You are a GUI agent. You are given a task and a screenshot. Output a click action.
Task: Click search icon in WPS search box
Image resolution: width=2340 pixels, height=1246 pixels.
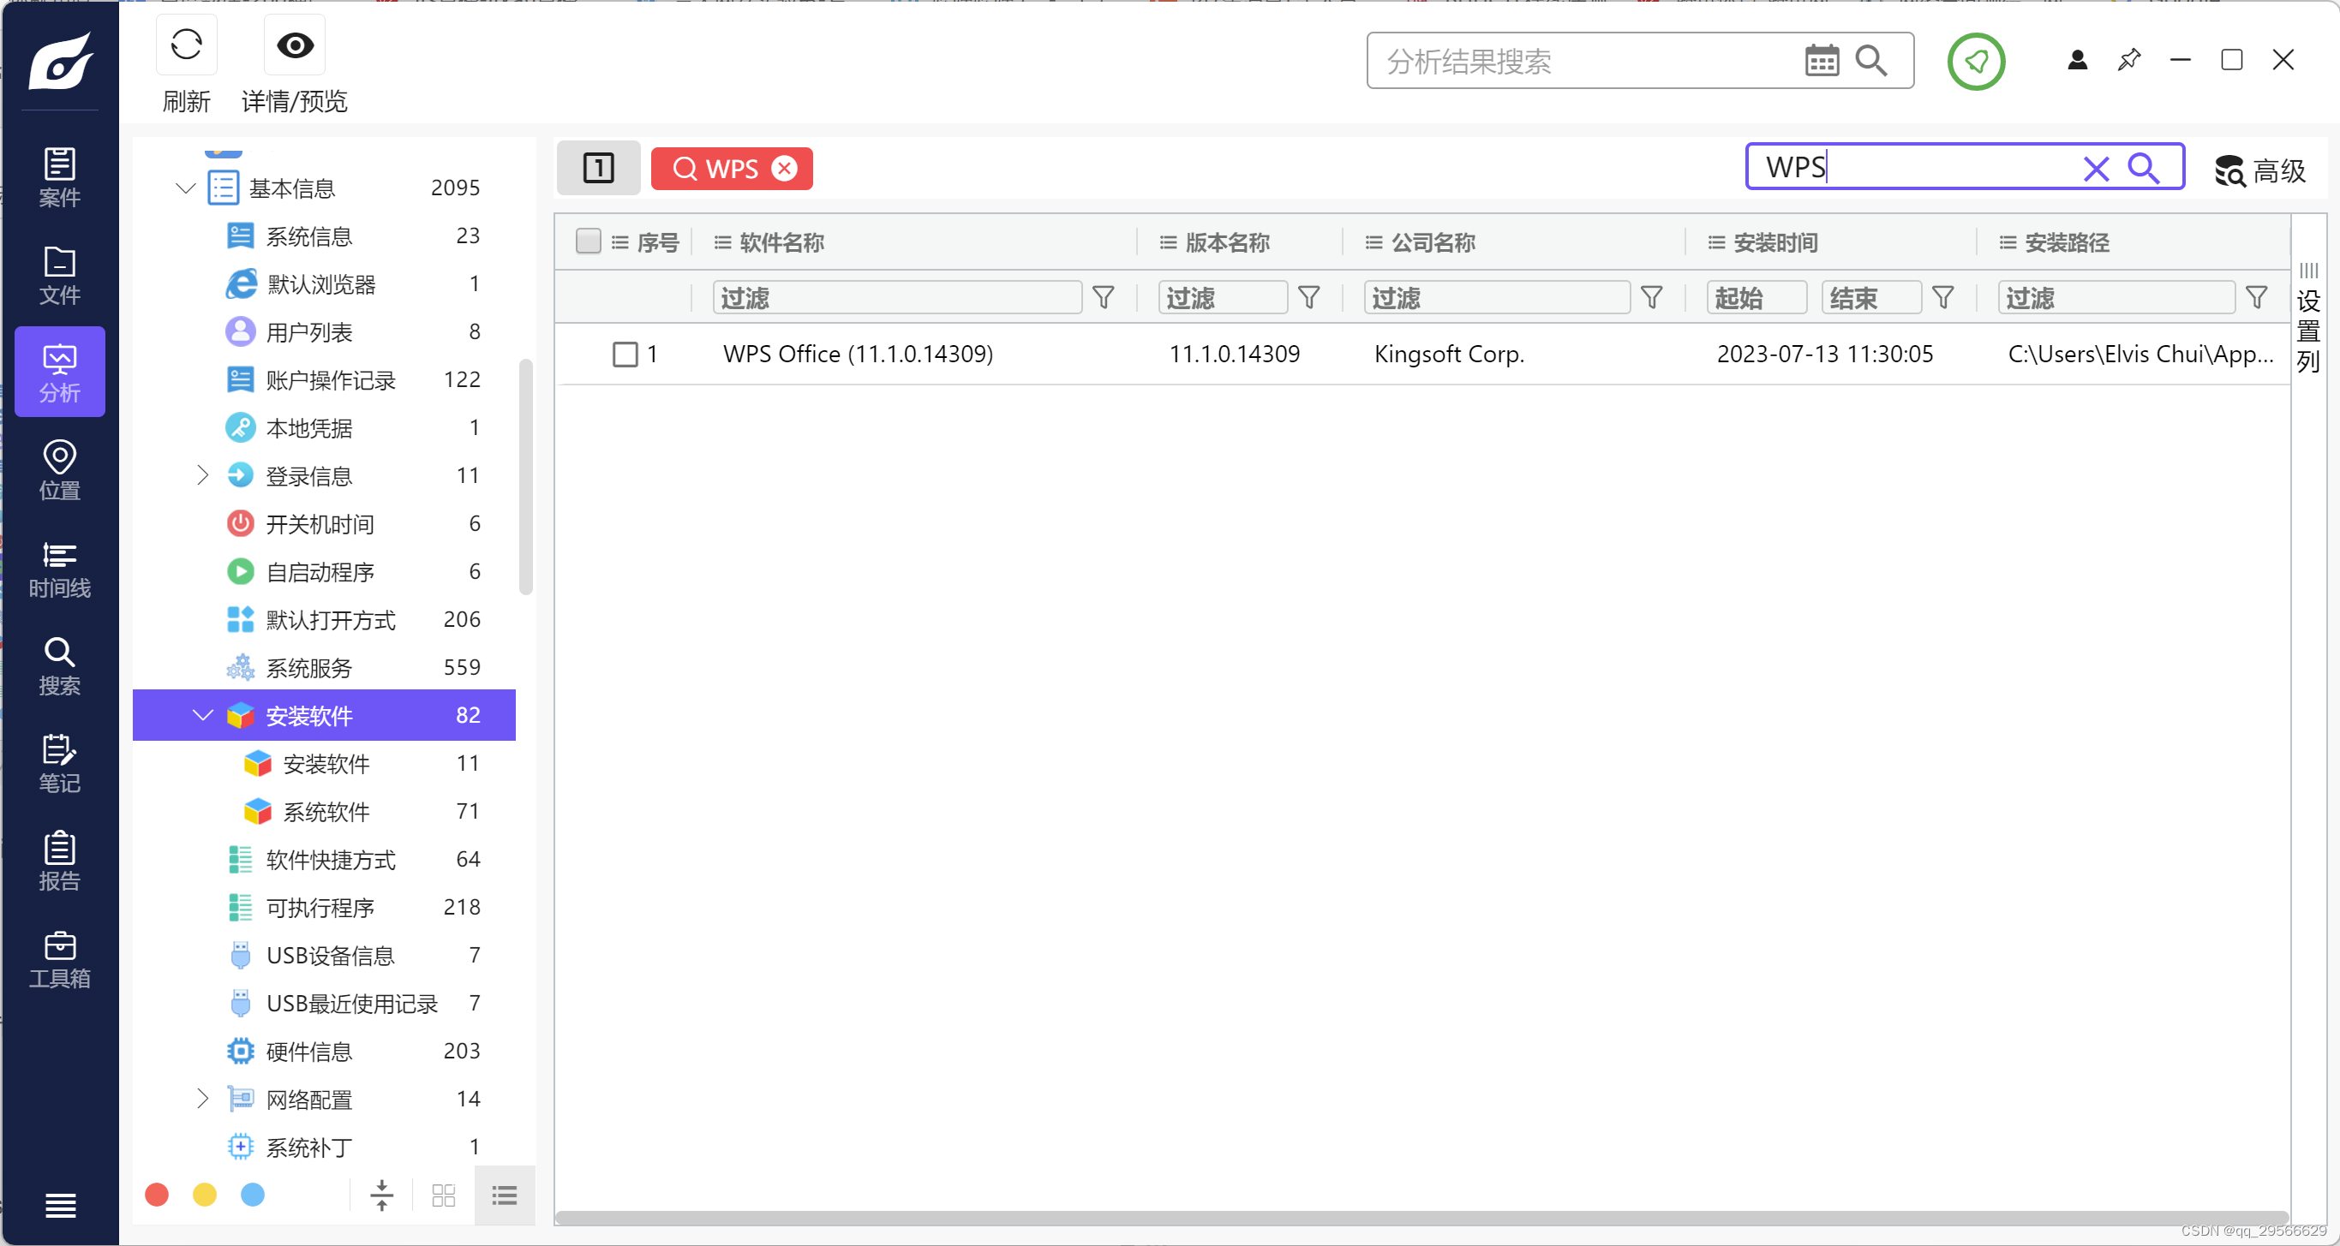pyautogui.click(x=2144, y=168)
